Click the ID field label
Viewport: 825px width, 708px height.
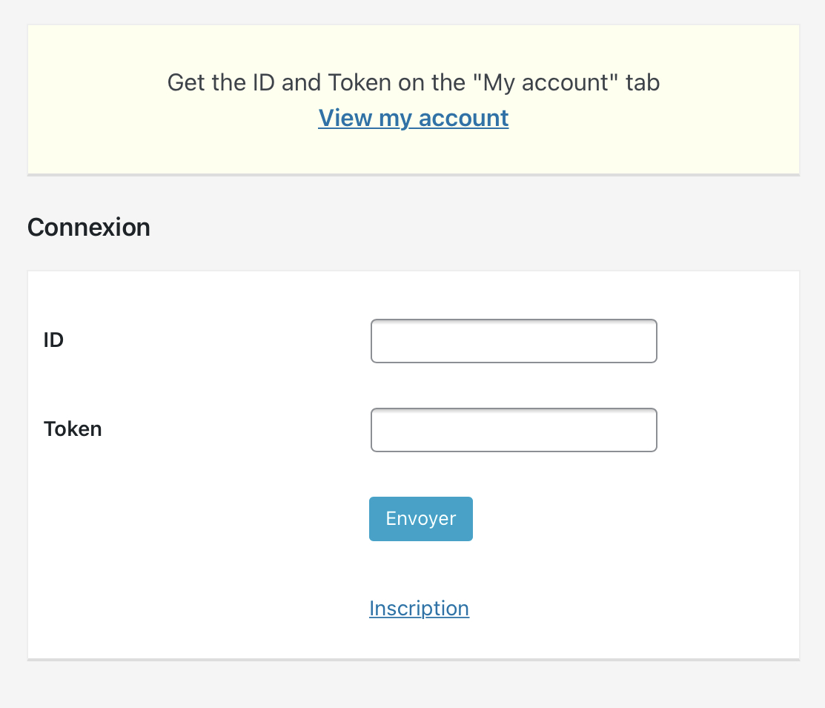pyautogui.click(x=53, y=340)
